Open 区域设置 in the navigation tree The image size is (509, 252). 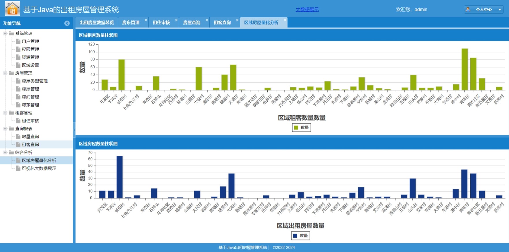click(x=30, y=65)
